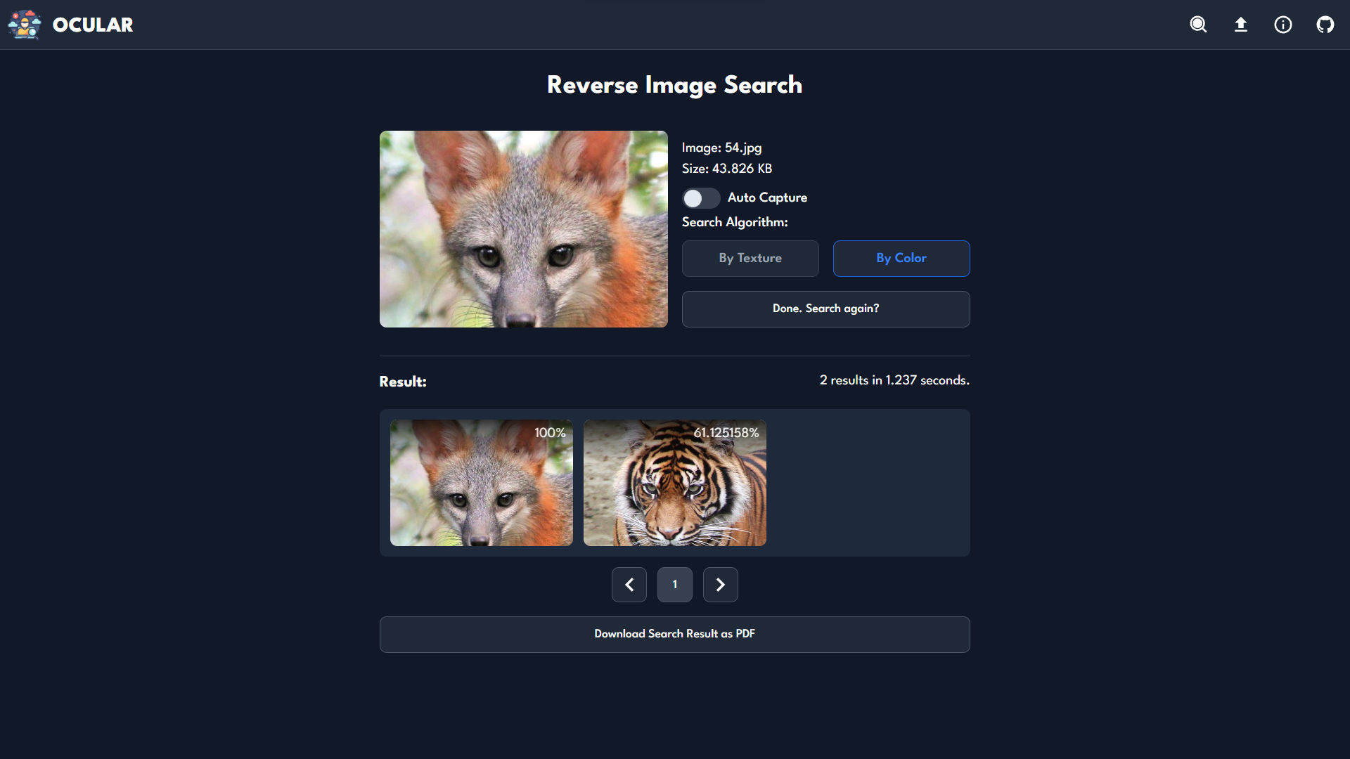
Task: Select By Texture search algorithm
Action: coord(750,259)
